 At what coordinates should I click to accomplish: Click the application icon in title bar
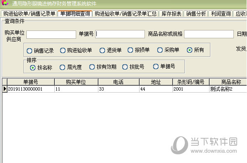(5, 3)
